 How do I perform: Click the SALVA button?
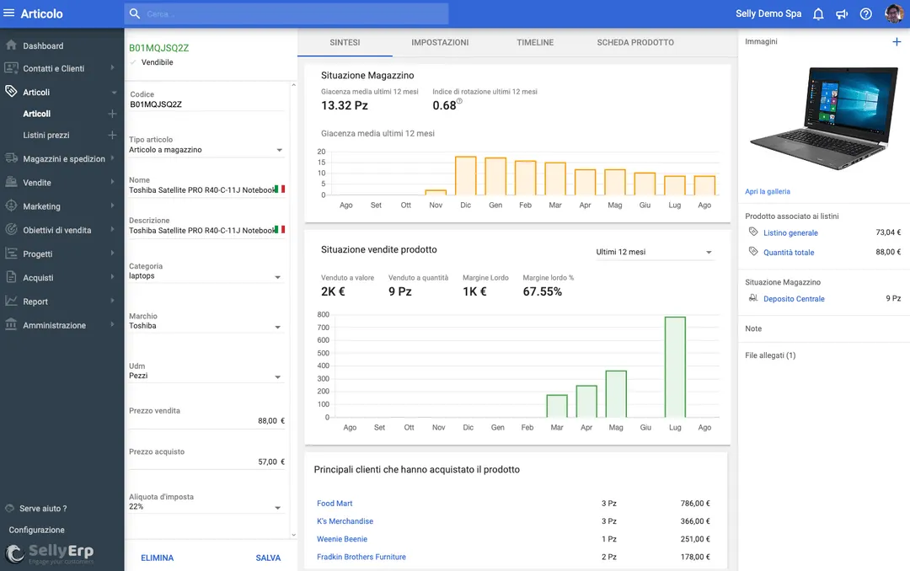coord(268,558)
